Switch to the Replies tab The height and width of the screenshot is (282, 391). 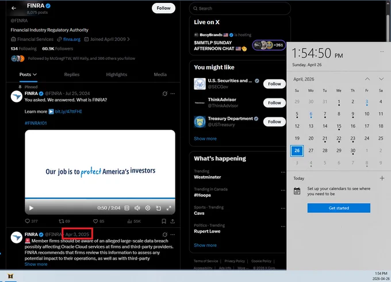tap(72, 74)
